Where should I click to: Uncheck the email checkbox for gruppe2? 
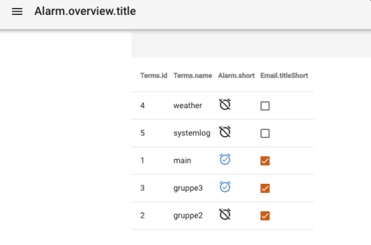click(265, 216)
